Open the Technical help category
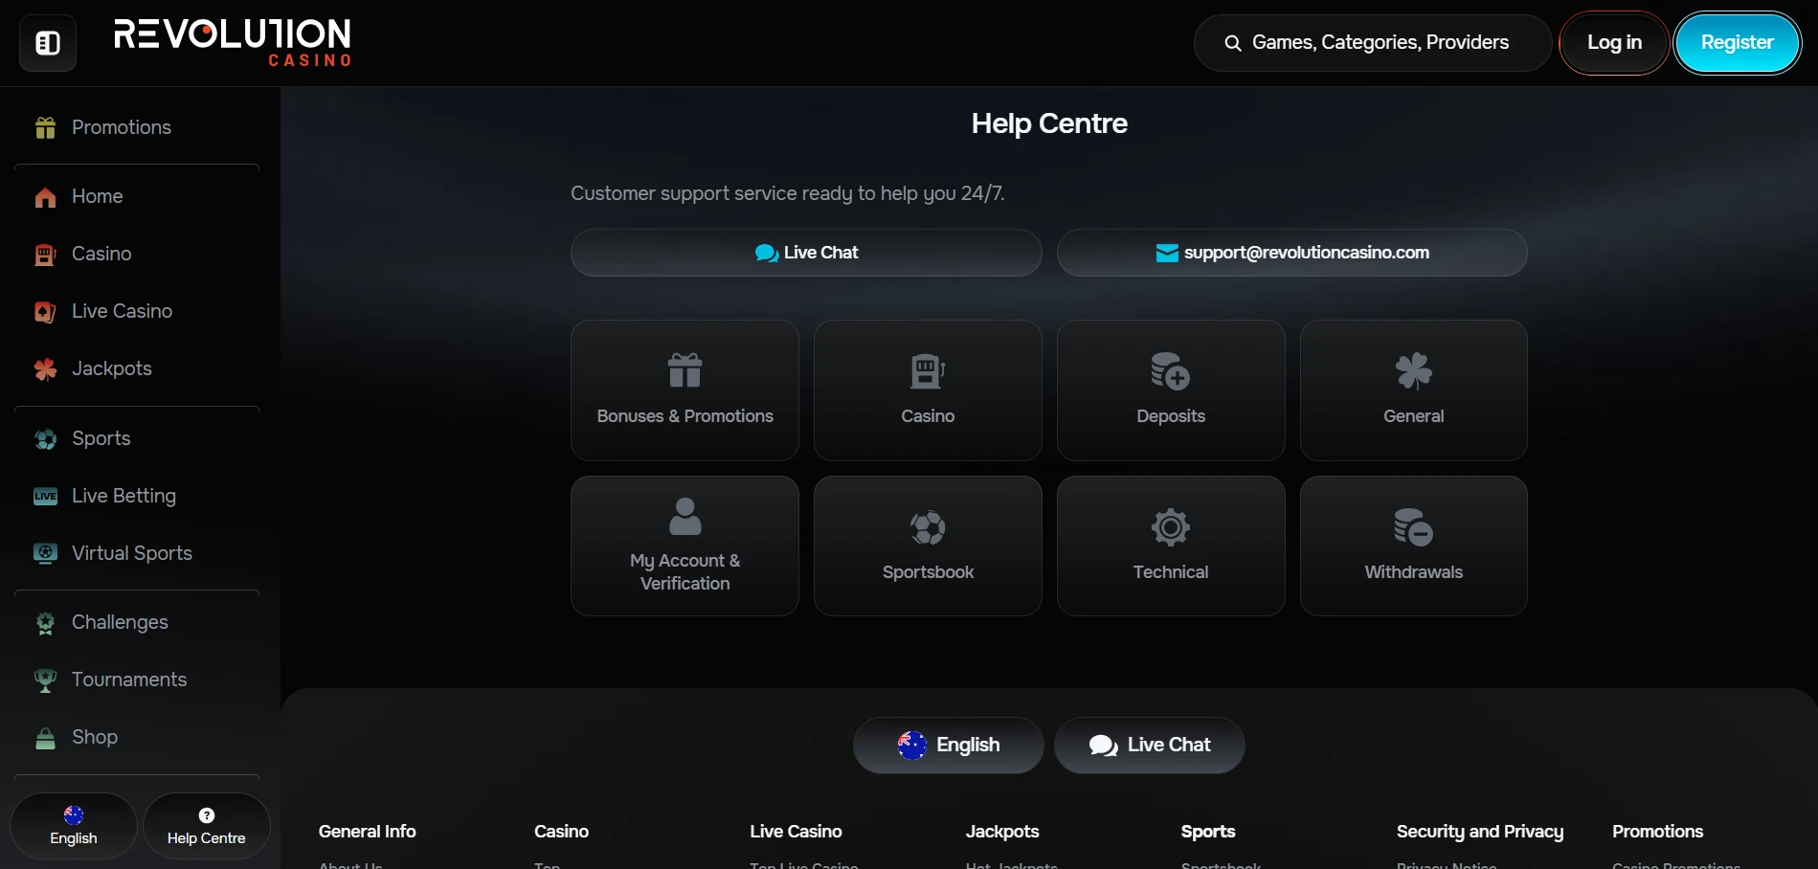The width and height of the screenshot is (1818, 869). tap(1171, 546)
